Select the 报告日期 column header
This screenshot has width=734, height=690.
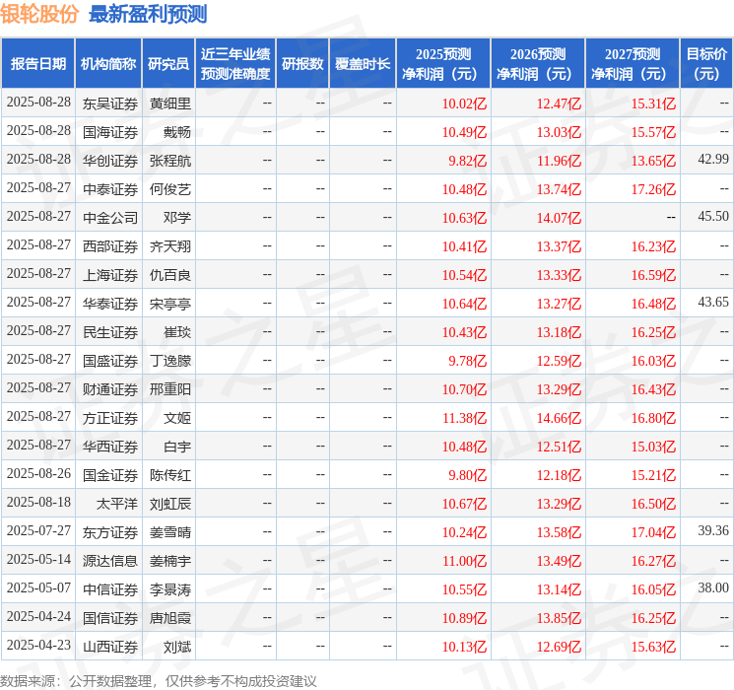click(x=37, y=64)
